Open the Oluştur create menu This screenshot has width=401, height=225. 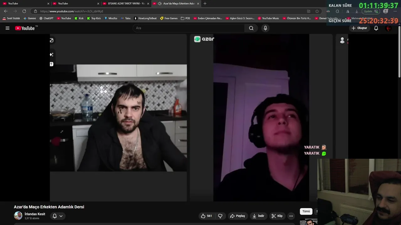point(359,28)
